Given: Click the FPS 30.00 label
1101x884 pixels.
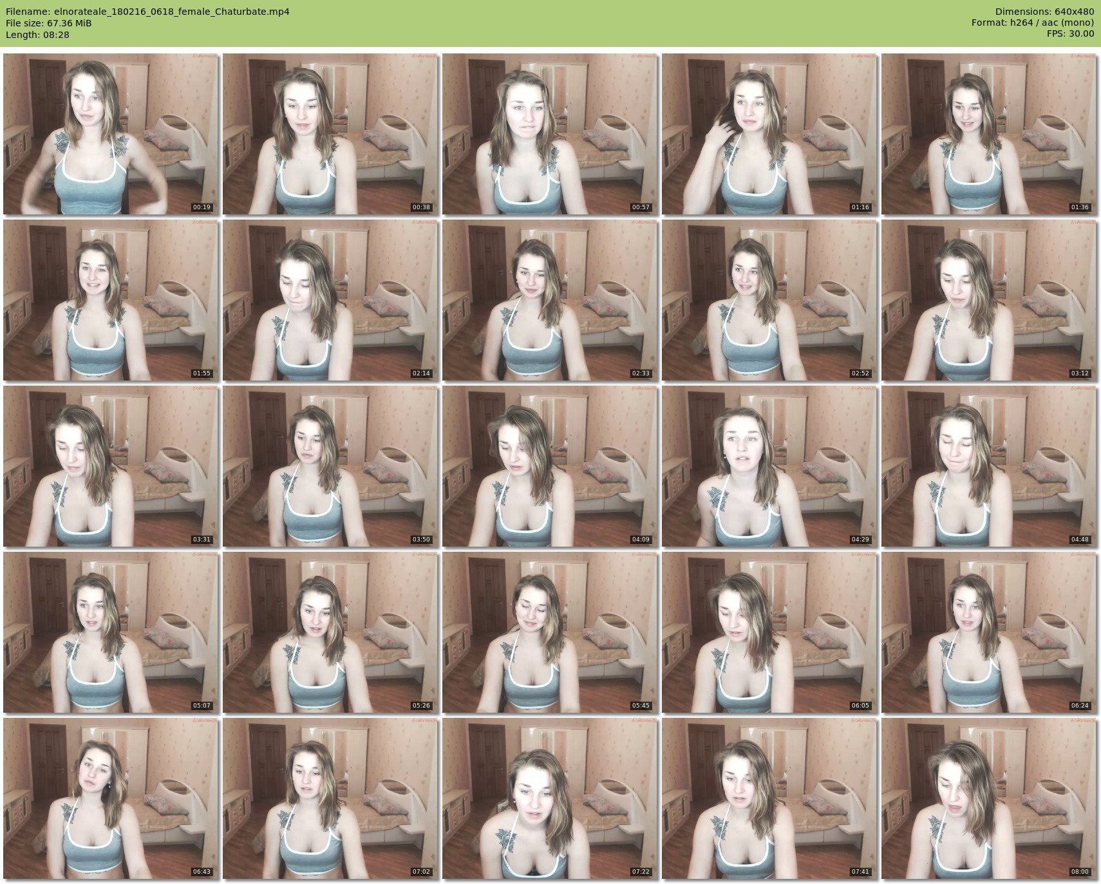Looking at the screenshot, I should [1071, 34].
